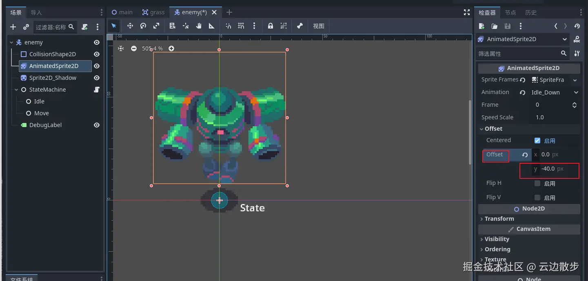Click zoom in plus button in viewport
This screenshot has height=281, width=588.
(171, 48)
